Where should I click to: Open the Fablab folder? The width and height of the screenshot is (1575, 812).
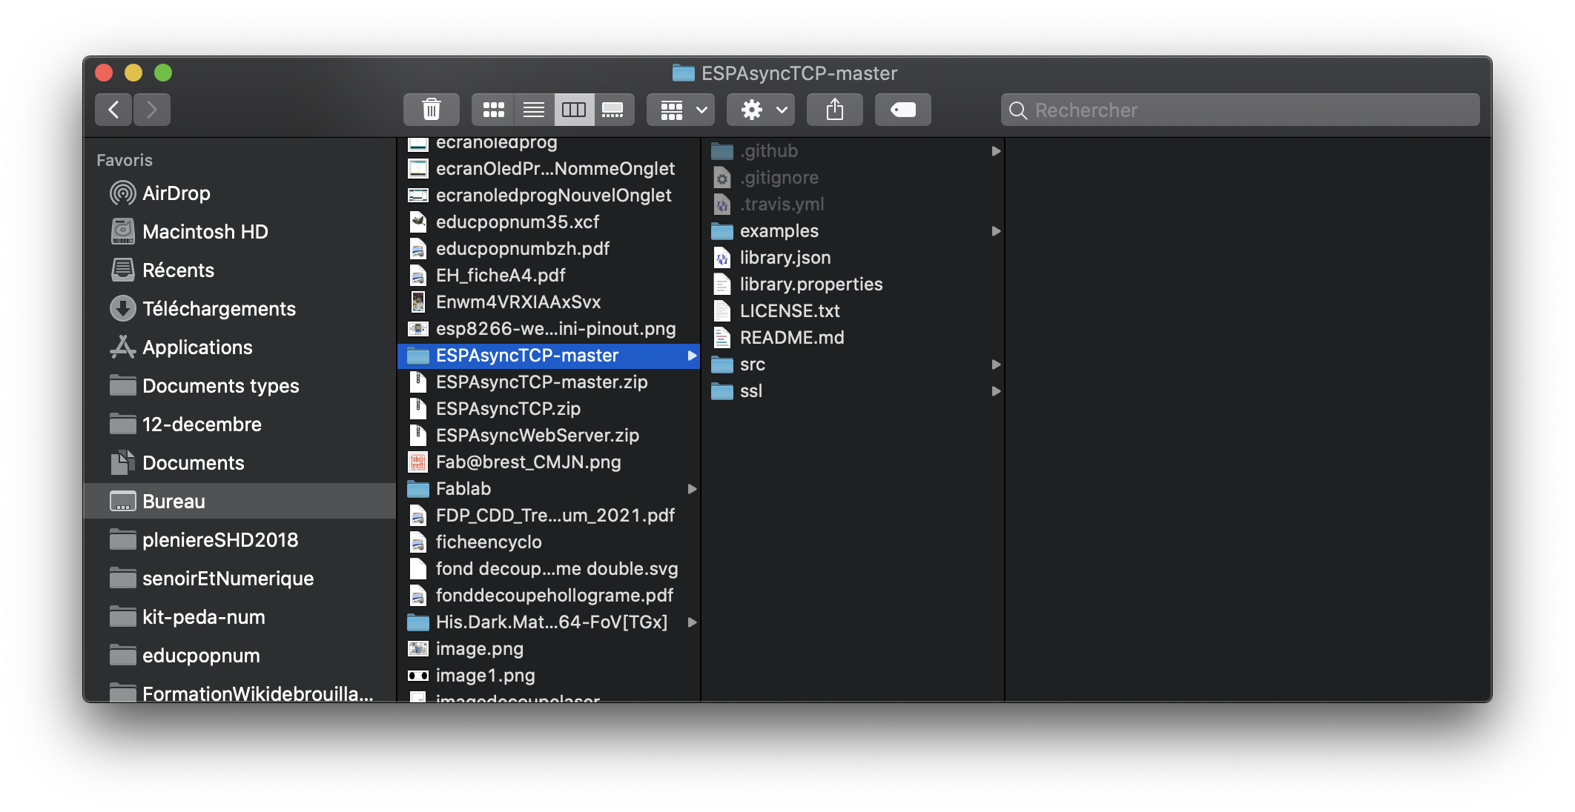tap(463, 489)
